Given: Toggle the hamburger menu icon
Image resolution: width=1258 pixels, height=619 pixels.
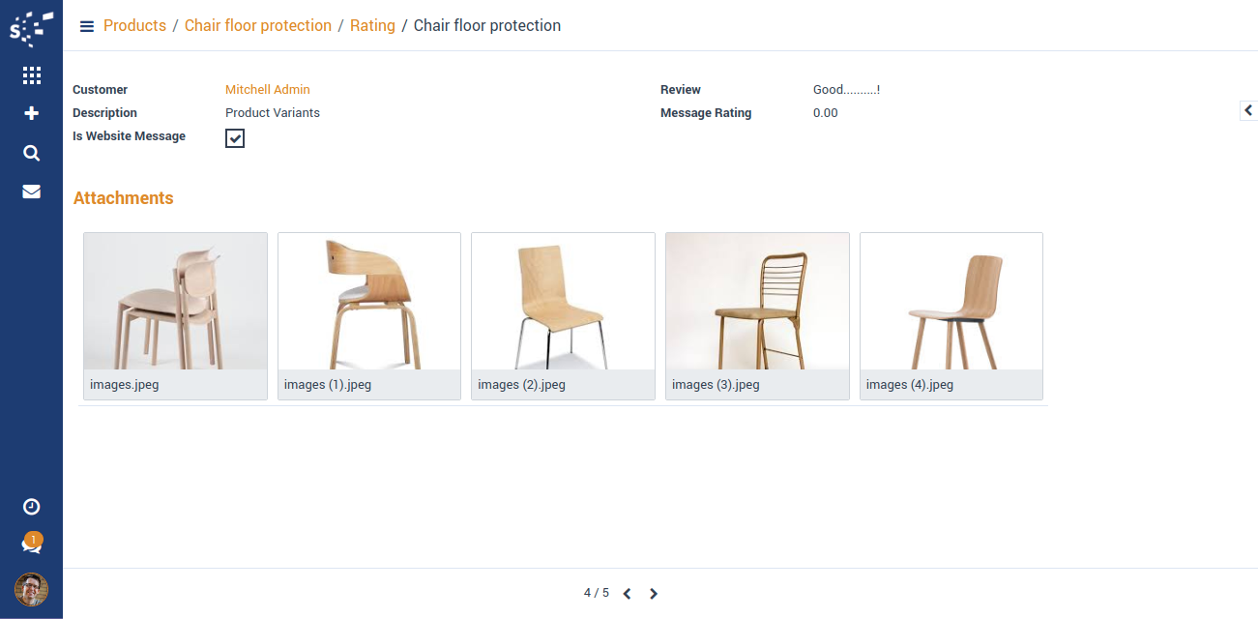Looking at the screenshot, I should (x=87, y=26).
